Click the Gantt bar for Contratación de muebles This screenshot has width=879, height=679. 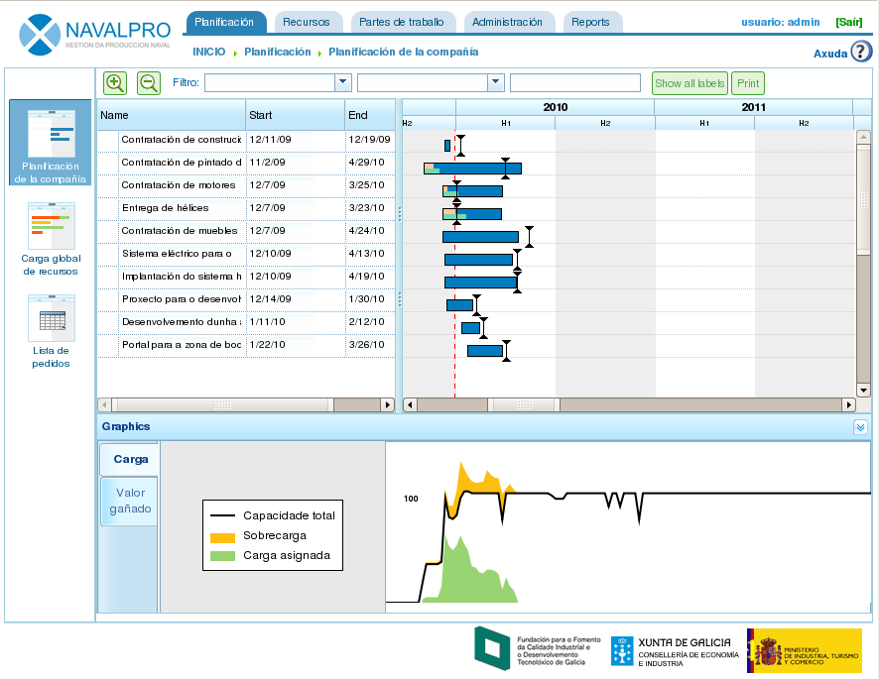click(x=480, y=236)
